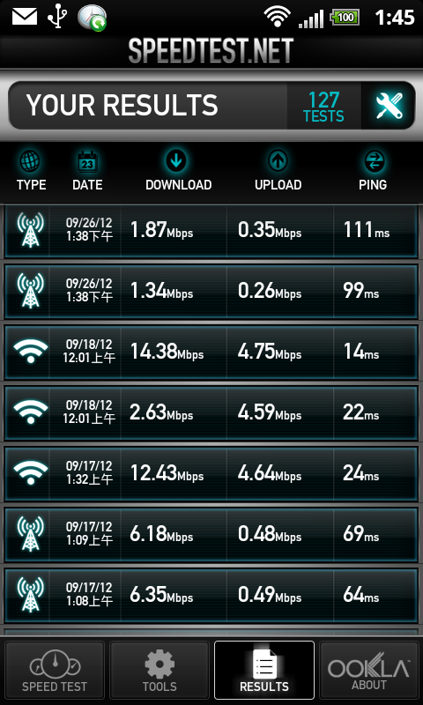Open the wrench and screwdriver settings icon
Image resolution: width=423 pixels, height=705 pixels.
(389, 106)
